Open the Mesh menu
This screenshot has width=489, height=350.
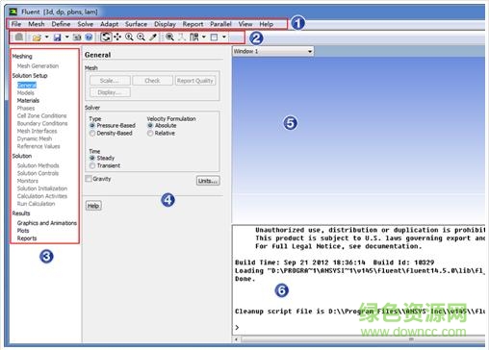coord(37,24)
